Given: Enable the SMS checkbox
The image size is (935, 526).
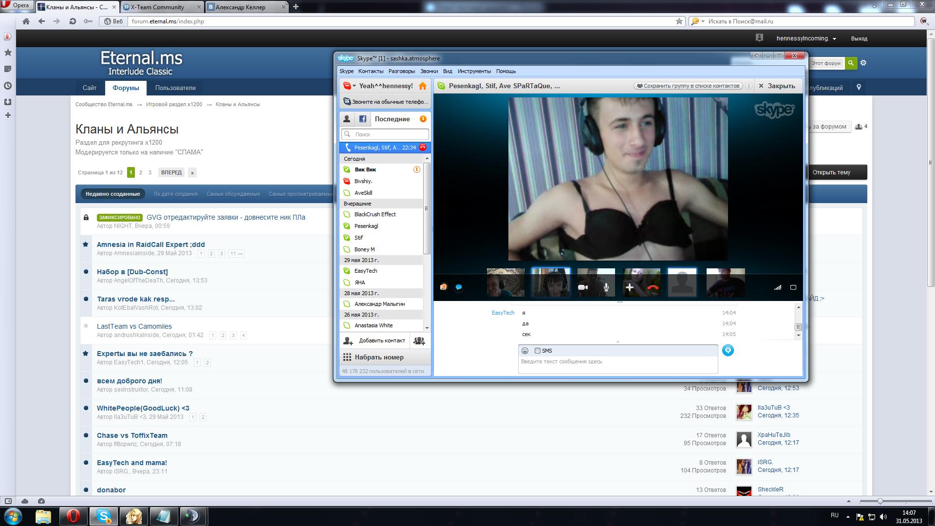Looking at the screenshot, I should [538, 351].
